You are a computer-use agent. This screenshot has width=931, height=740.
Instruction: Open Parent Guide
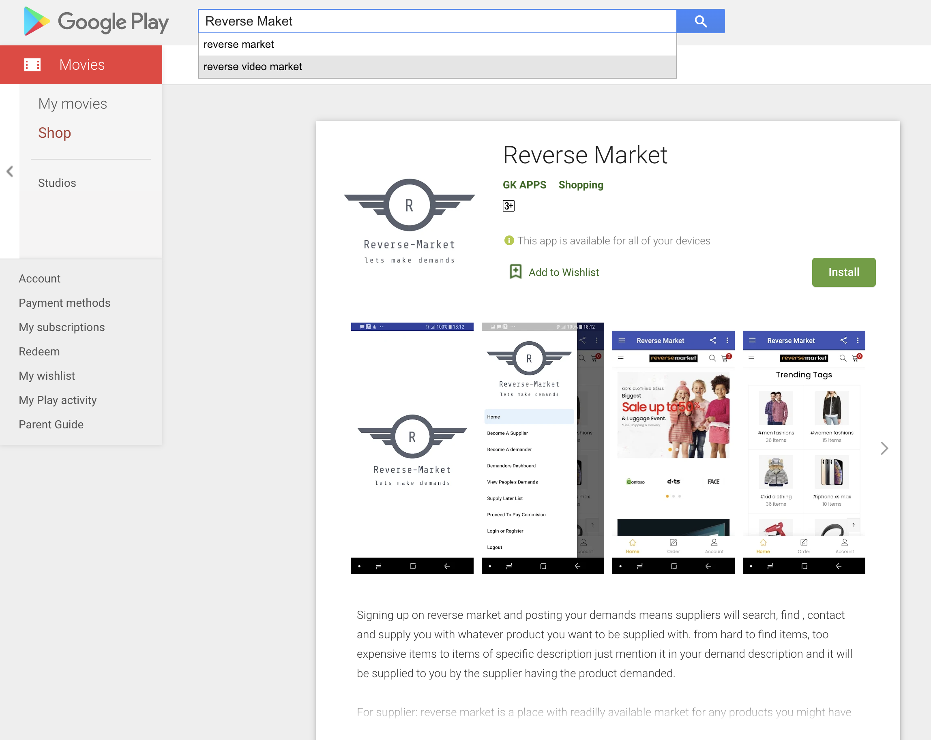(51, 425)
